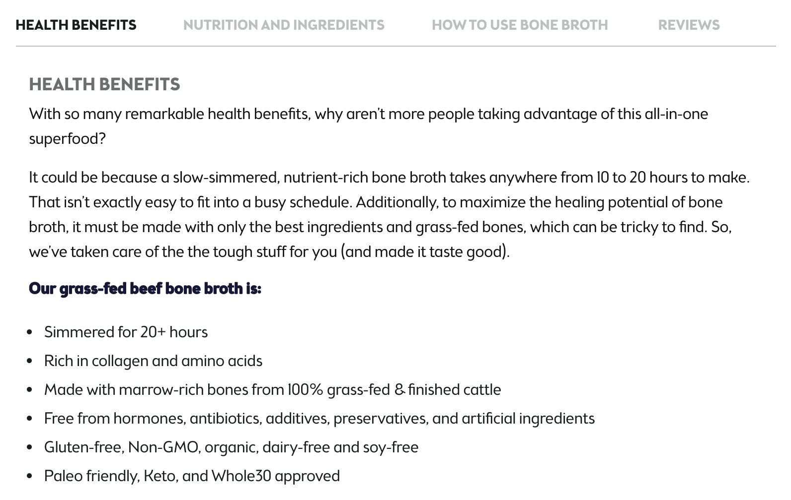
Task: Select the word 'superfood?' in the first paragraph
Action: [68, 139]
